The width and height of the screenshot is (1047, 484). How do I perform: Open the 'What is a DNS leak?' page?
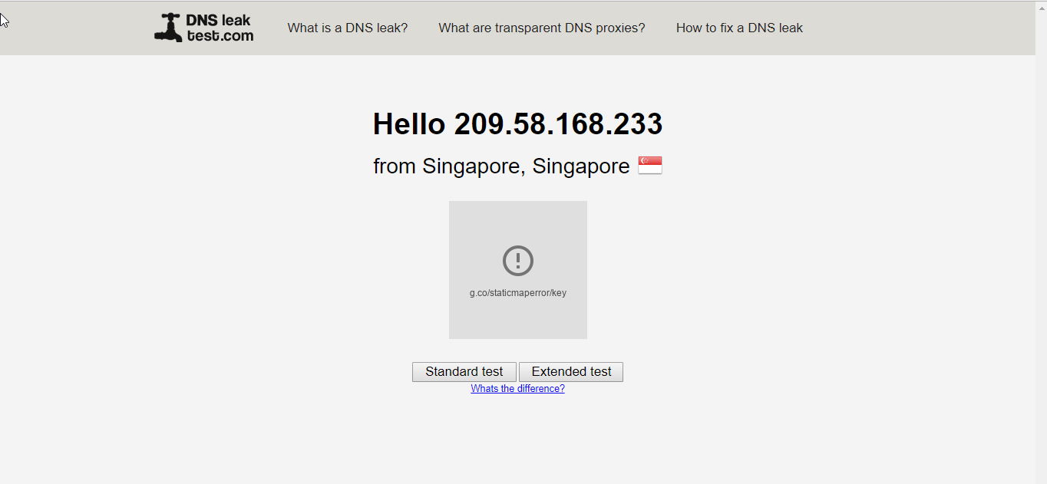(x=348, y=28)
